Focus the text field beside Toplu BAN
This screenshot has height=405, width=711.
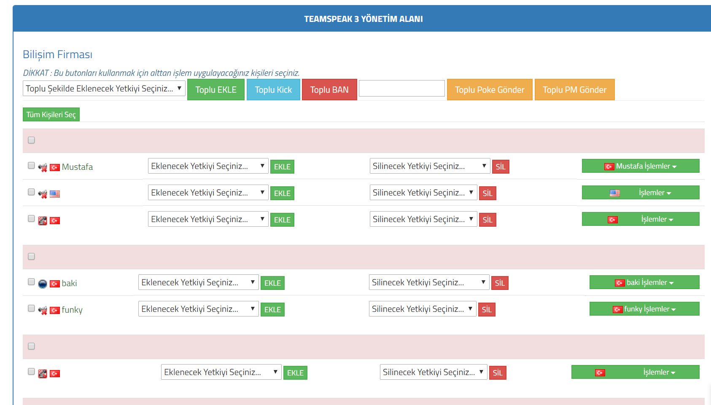(402, 89)
